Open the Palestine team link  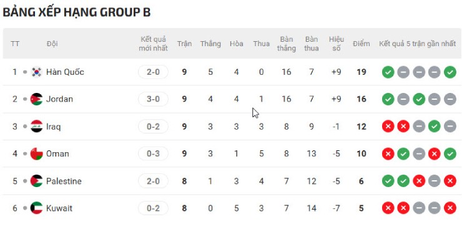click(x=64, y=181)
